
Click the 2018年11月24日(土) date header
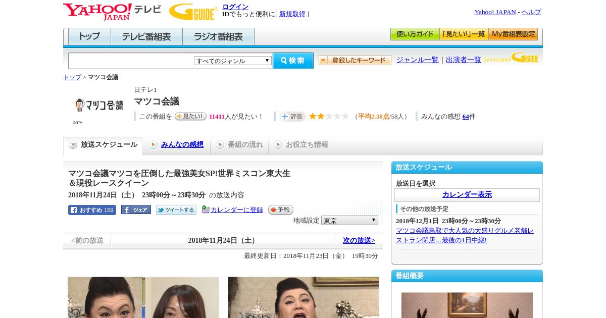point(223,240)
